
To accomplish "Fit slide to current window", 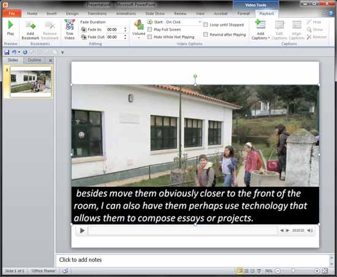I will (325, 271).
